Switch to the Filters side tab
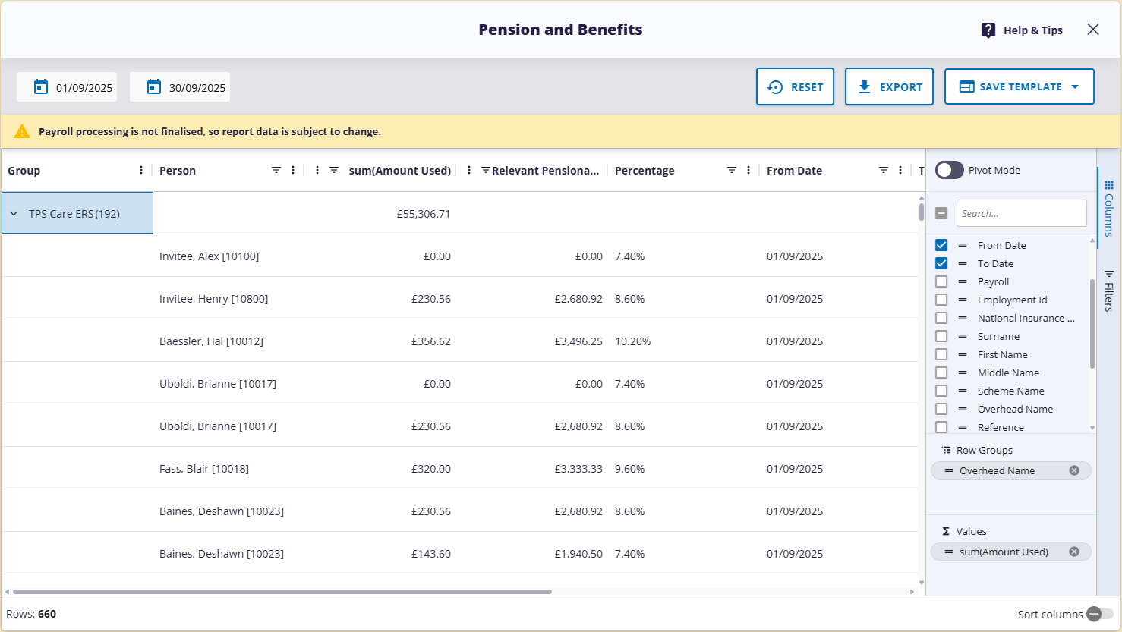The height and width of the screenshot is (632, 1122). point(1109,291)
